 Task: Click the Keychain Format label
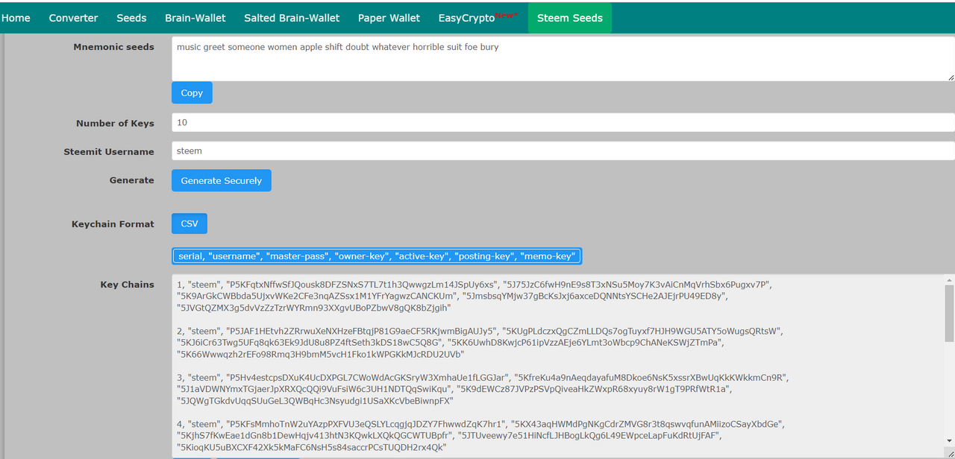pyautogui.click(x=113, y=224)
